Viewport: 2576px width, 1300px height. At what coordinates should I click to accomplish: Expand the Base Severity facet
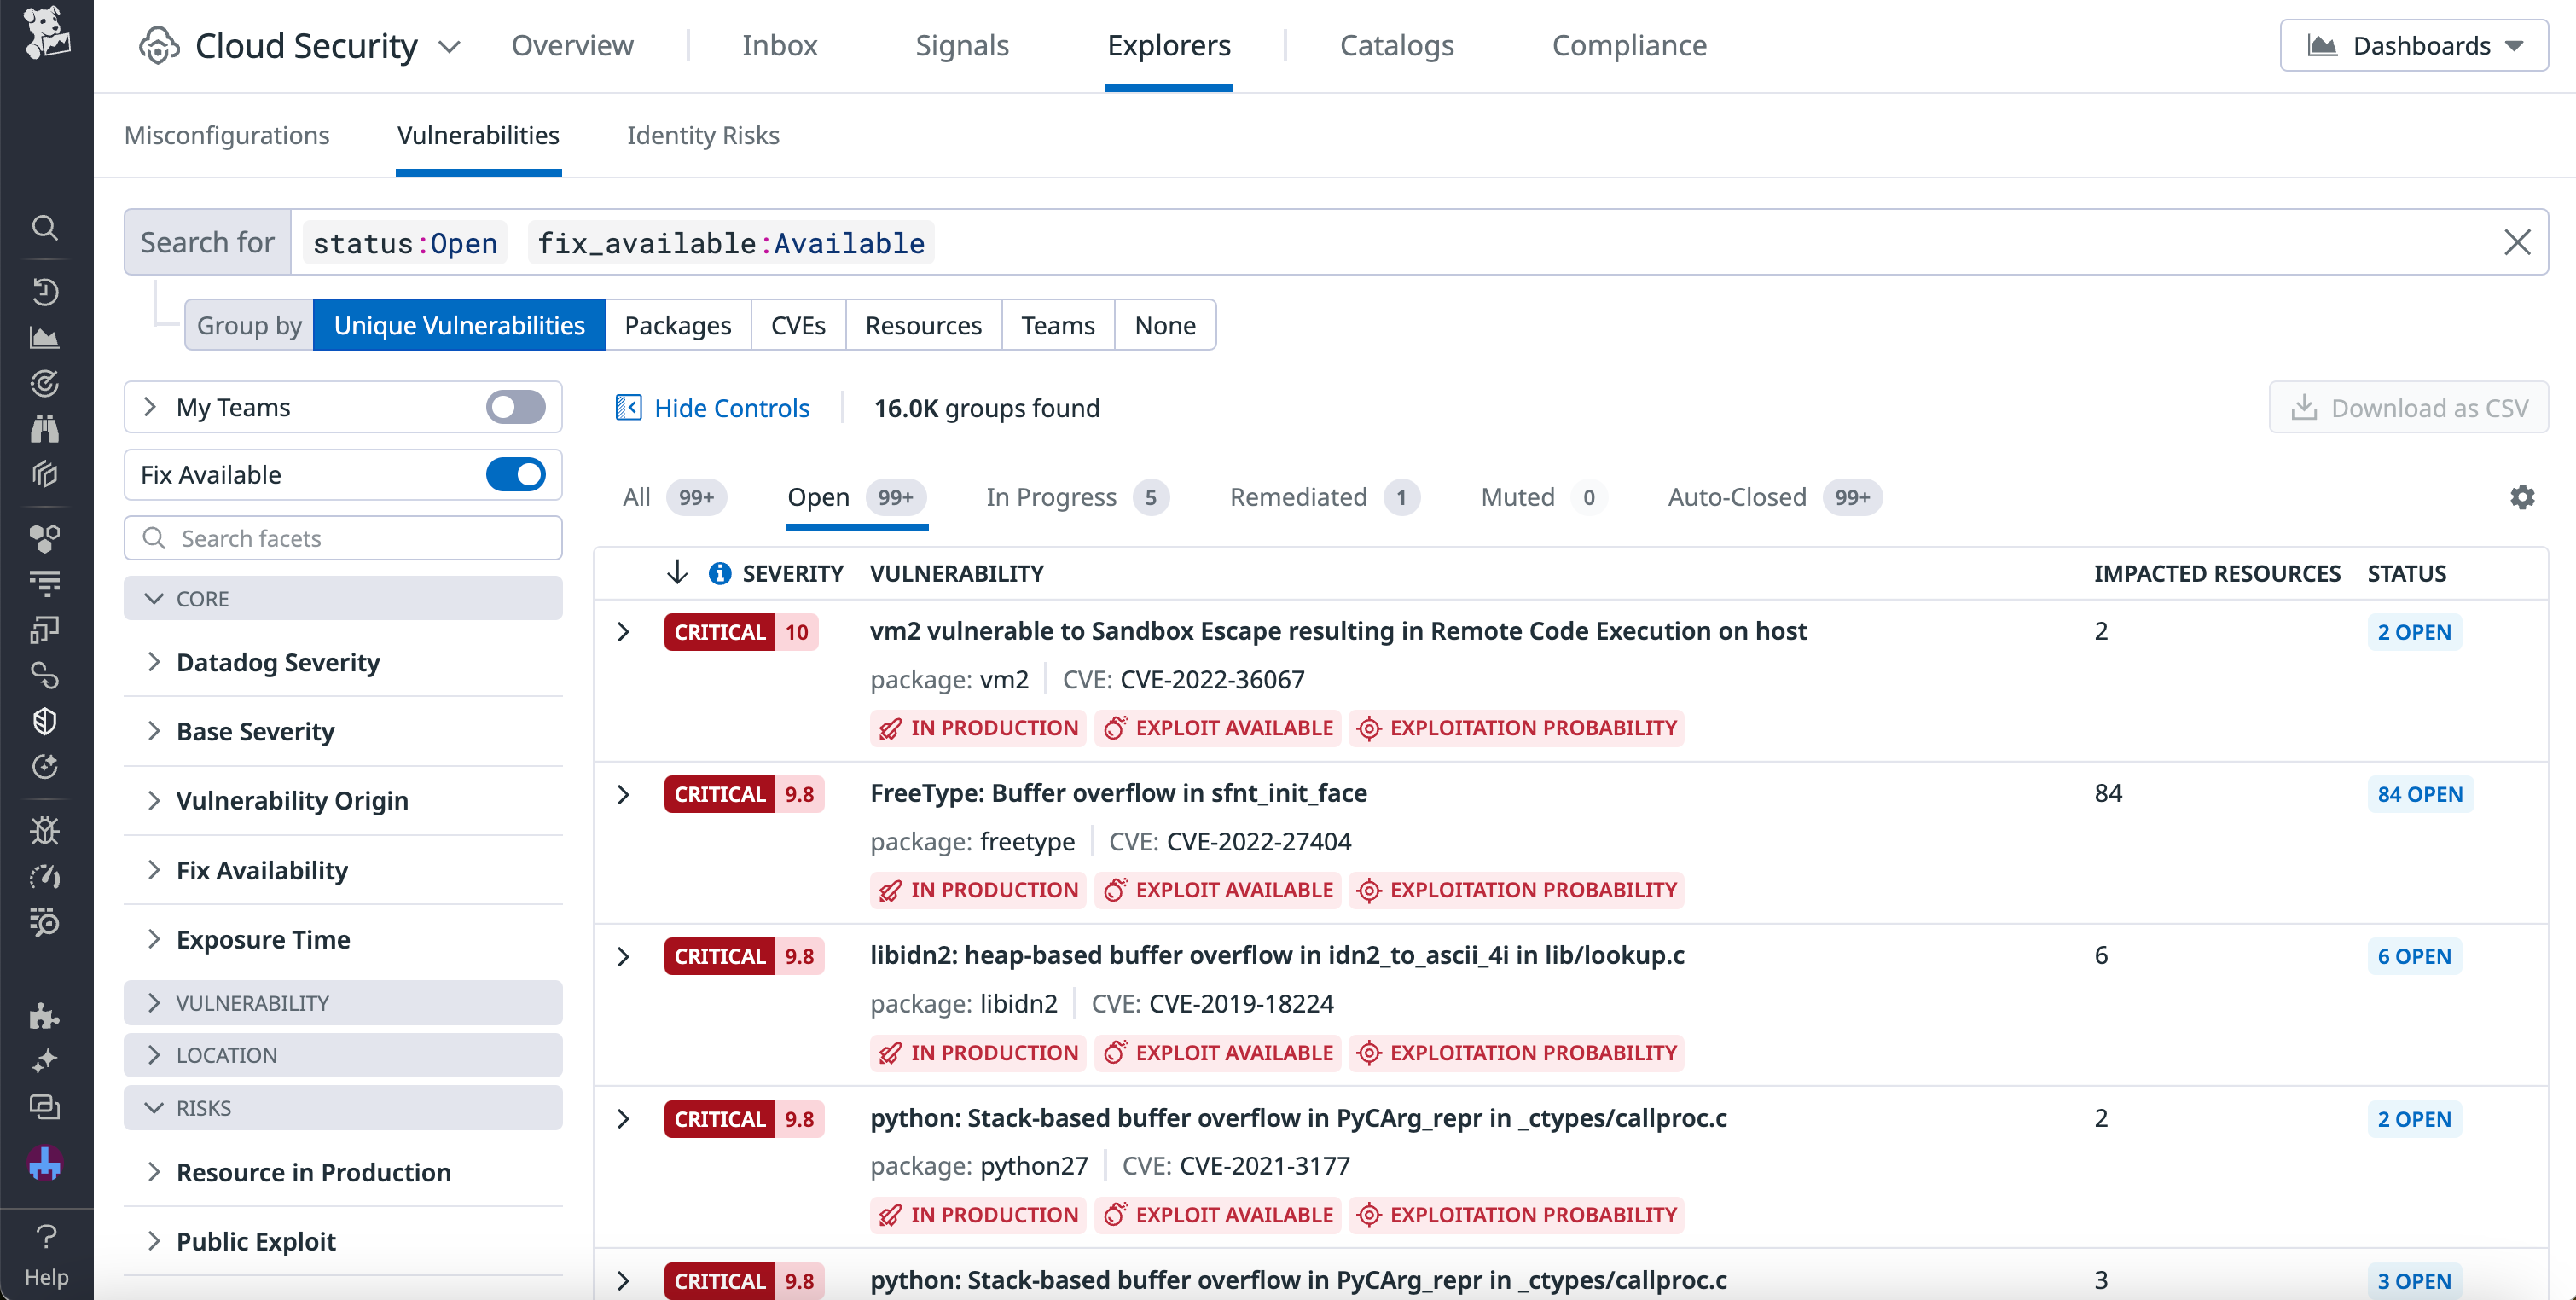click(255, 731)
